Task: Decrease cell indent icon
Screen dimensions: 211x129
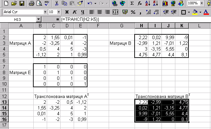Action: tap(166, 12)
